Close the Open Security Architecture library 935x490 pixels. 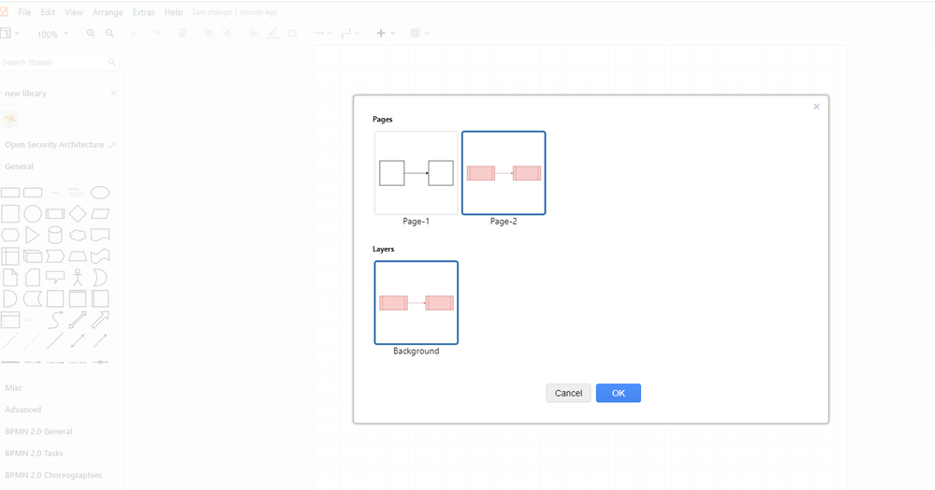(x=113, y=145)
